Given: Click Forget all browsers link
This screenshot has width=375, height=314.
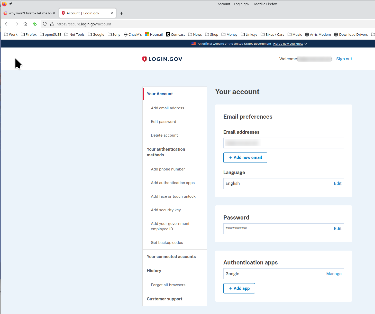Looking at the screenshot, I should pyautogui.click(x=168, y=285).
